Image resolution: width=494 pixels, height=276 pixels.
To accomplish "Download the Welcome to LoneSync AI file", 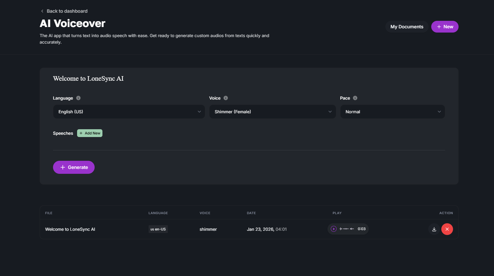I will 434,229.
